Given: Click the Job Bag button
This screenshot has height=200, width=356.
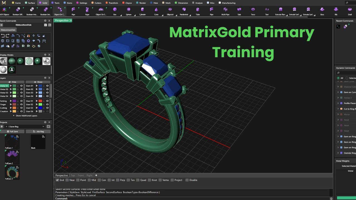Looking at the screenshot, I should [38, 131].
